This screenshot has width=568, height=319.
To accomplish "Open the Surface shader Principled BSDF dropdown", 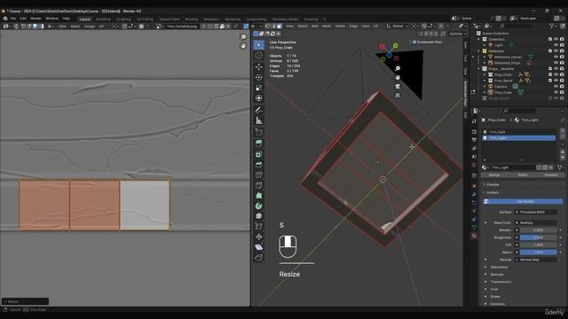I will coord(535,212).
